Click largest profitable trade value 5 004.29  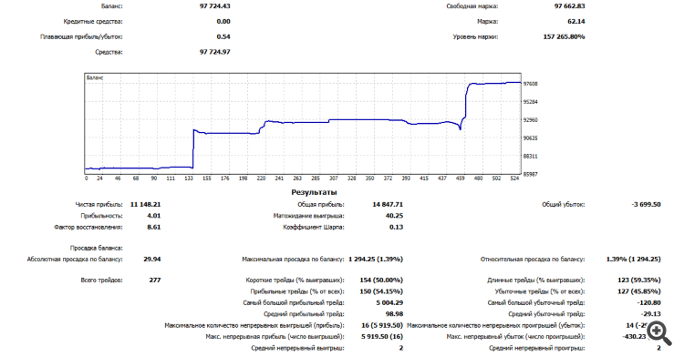pos(389,302)
